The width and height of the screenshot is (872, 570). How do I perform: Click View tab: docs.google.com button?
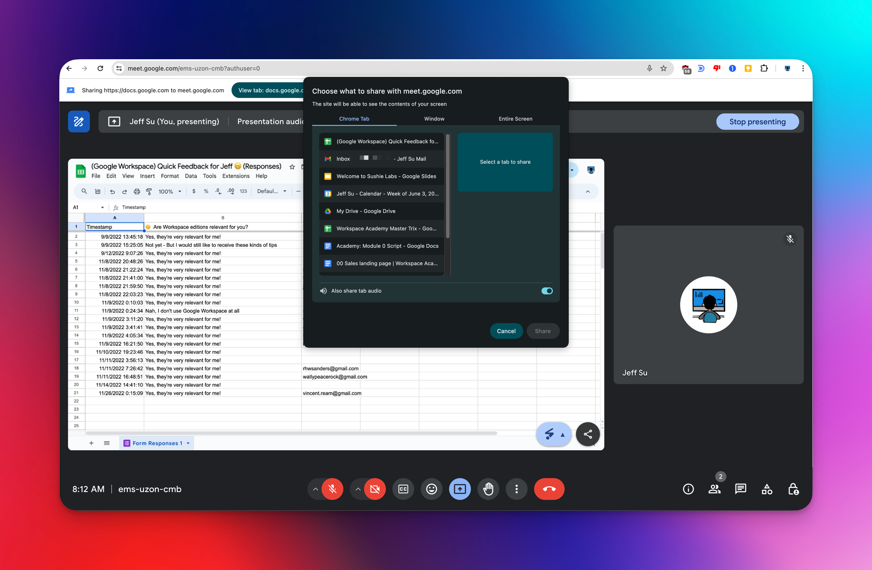268,90
